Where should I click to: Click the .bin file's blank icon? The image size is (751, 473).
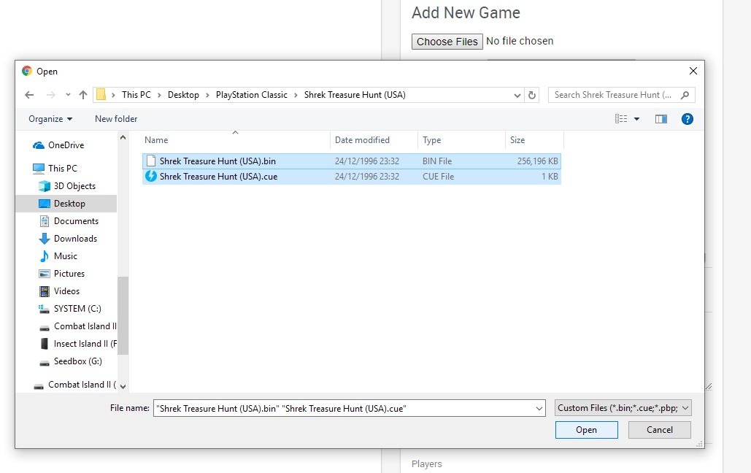151,161
